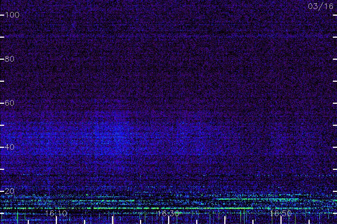Click the 20 frequency axis label
Viewport: 337px width, 224px height.
point(9,191)
